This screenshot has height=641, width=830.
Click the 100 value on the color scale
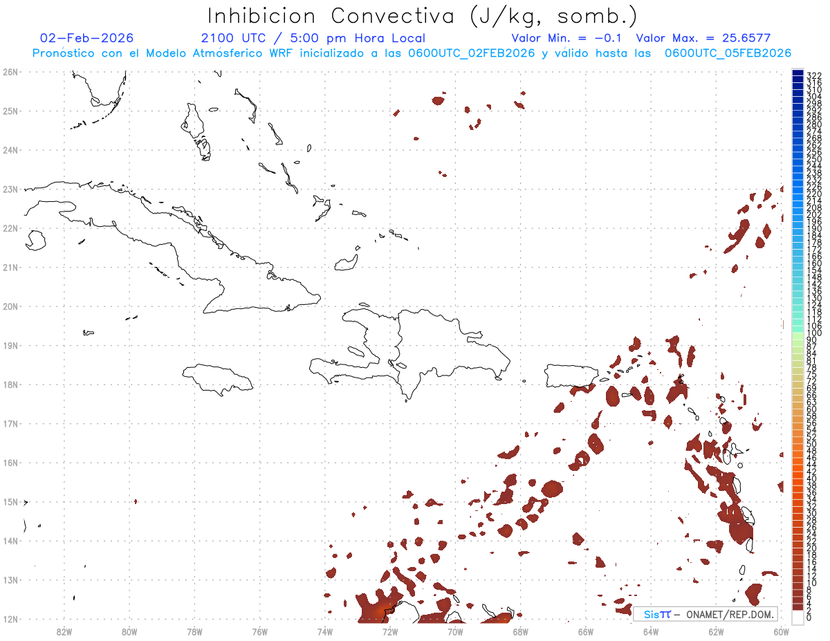tap(814, 333)
